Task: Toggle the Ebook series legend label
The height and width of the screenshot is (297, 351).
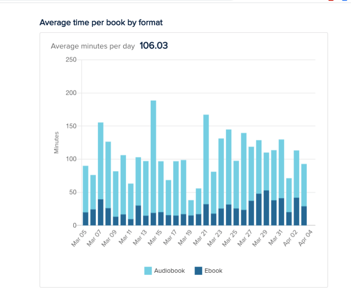Action: 213,271
